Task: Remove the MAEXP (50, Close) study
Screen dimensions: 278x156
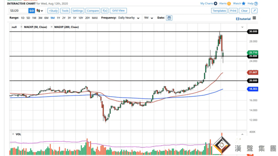Action: coord(21,27)
